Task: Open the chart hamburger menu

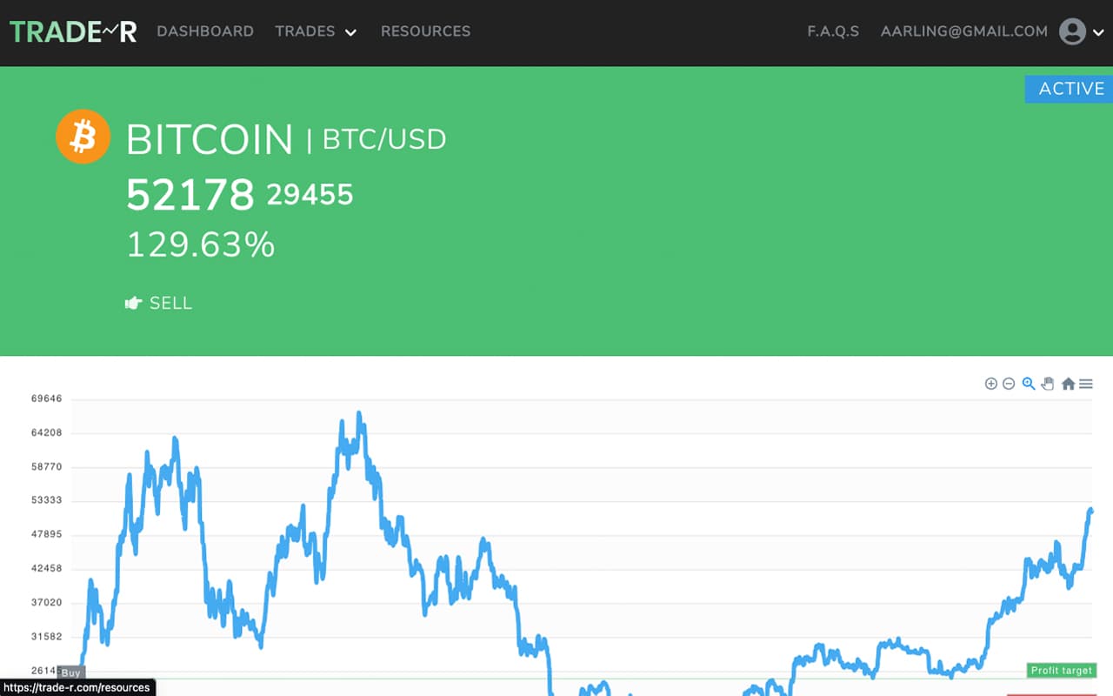Action: (x=1086, y=384)
